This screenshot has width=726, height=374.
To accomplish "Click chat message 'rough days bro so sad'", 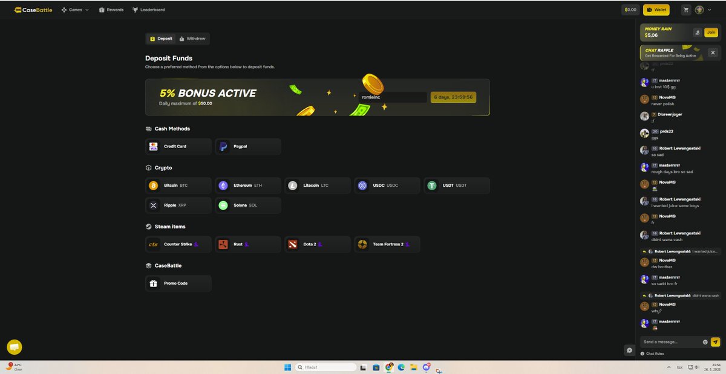I will (x=672, y=172).
